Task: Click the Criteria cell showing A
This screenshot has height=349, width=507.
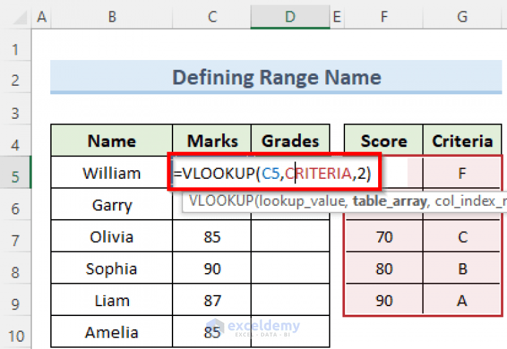Action: [462, 300]
